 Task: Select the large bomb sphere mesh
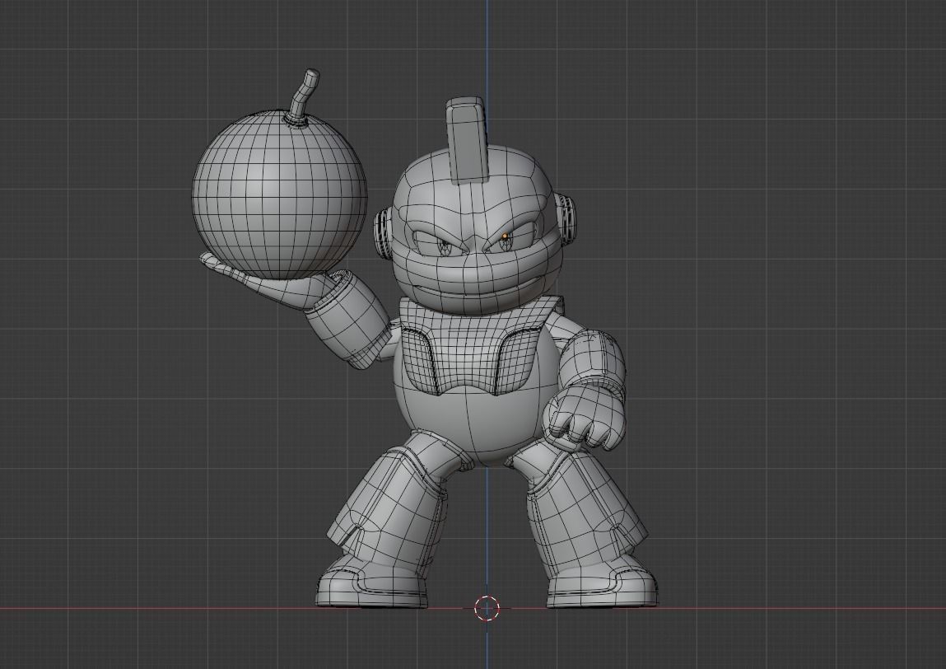click(279, 195)
